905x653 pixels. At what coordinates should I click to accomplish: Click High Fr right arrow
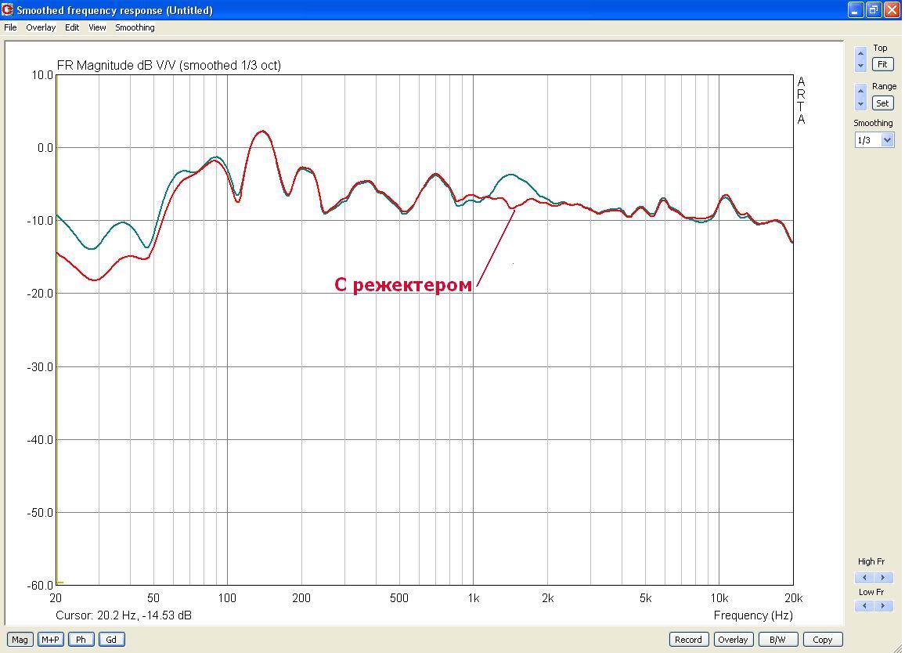tap(882, 577)
